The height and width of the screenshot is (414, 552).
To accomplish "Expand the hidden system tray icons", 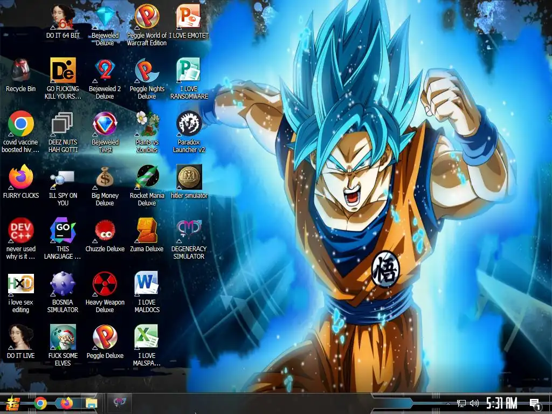I will click(448, 403).
